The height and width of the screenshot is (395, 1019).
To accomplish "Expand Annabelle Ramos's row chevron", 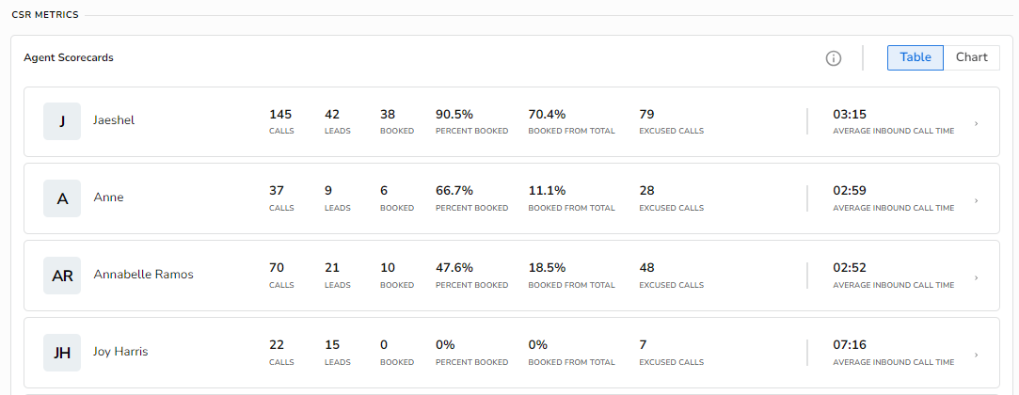I will pyautogui.click(x=976, y=277).
